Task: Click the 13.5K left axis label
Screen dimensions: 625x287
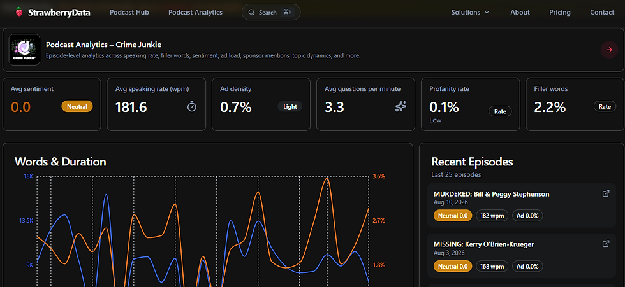Action: (x=26, y=221)
